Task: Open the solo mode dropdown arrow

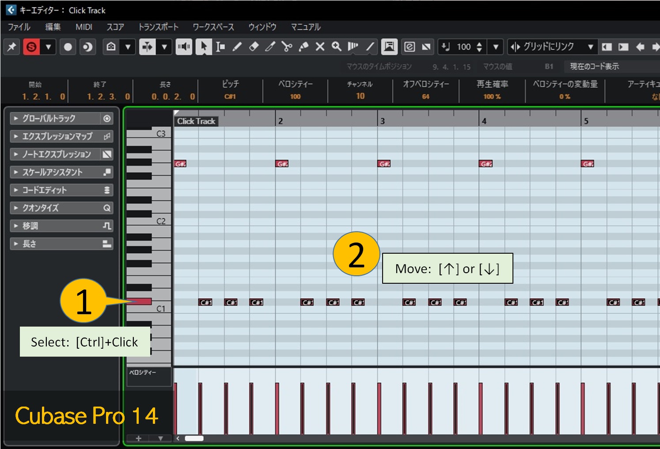Action: pos(48,46)
